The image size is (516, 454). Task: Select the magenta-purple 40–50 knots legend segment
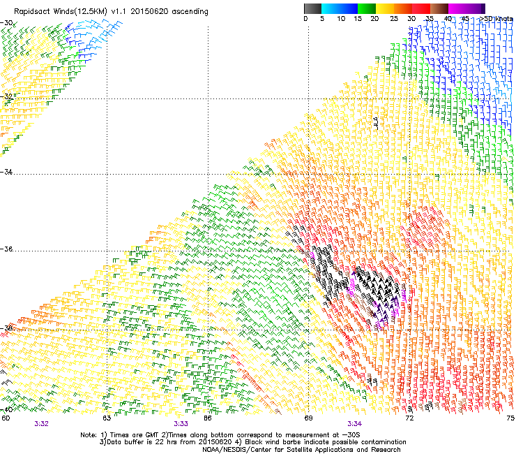coord(466,8)
